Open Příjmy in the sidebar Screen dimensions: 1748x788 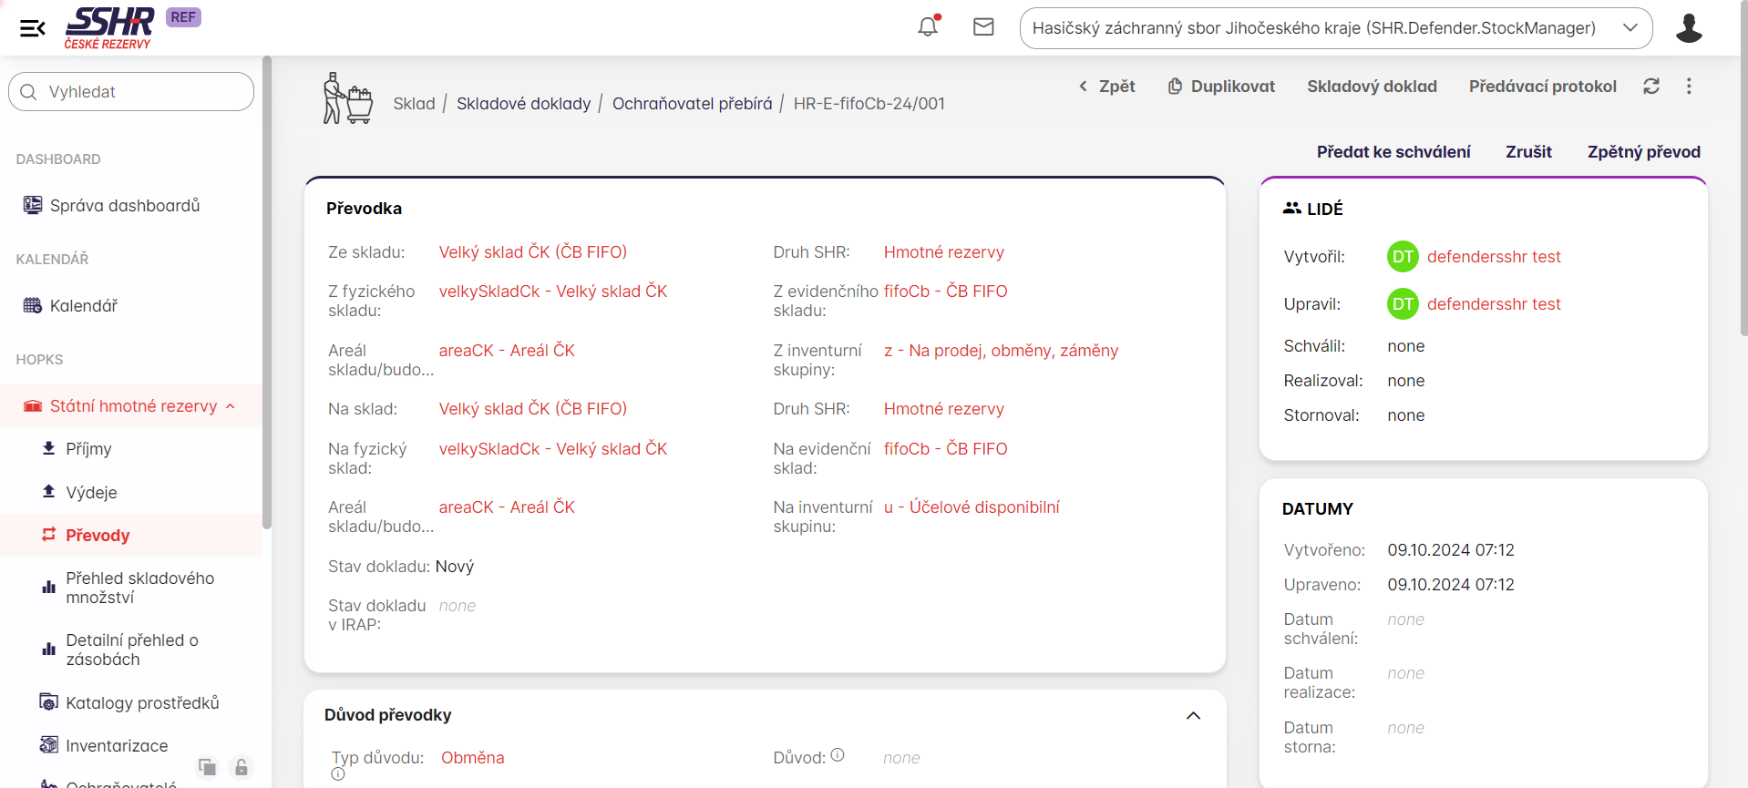88,449
